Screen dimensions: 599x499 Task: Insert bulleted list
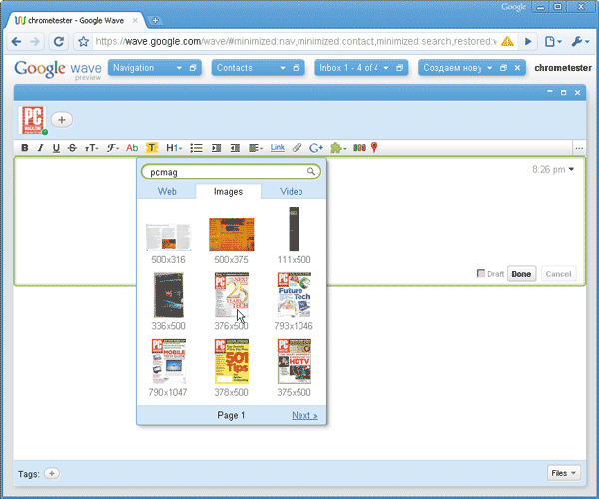click(196, 148)
